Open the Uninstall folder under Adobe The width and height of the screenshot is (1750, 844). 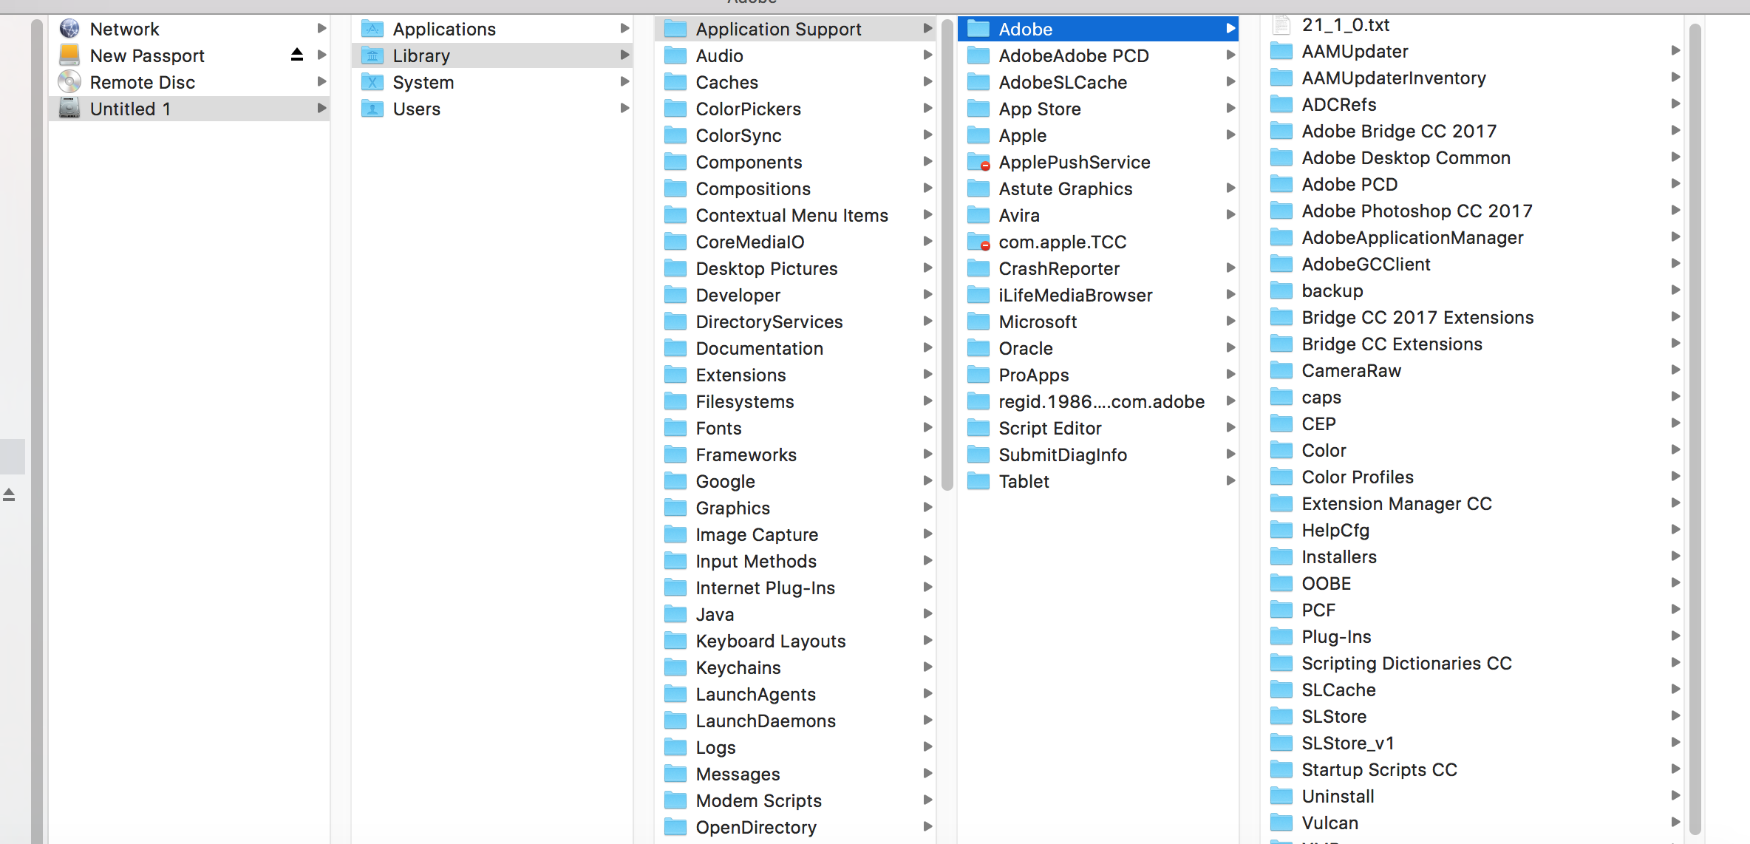1338,796
